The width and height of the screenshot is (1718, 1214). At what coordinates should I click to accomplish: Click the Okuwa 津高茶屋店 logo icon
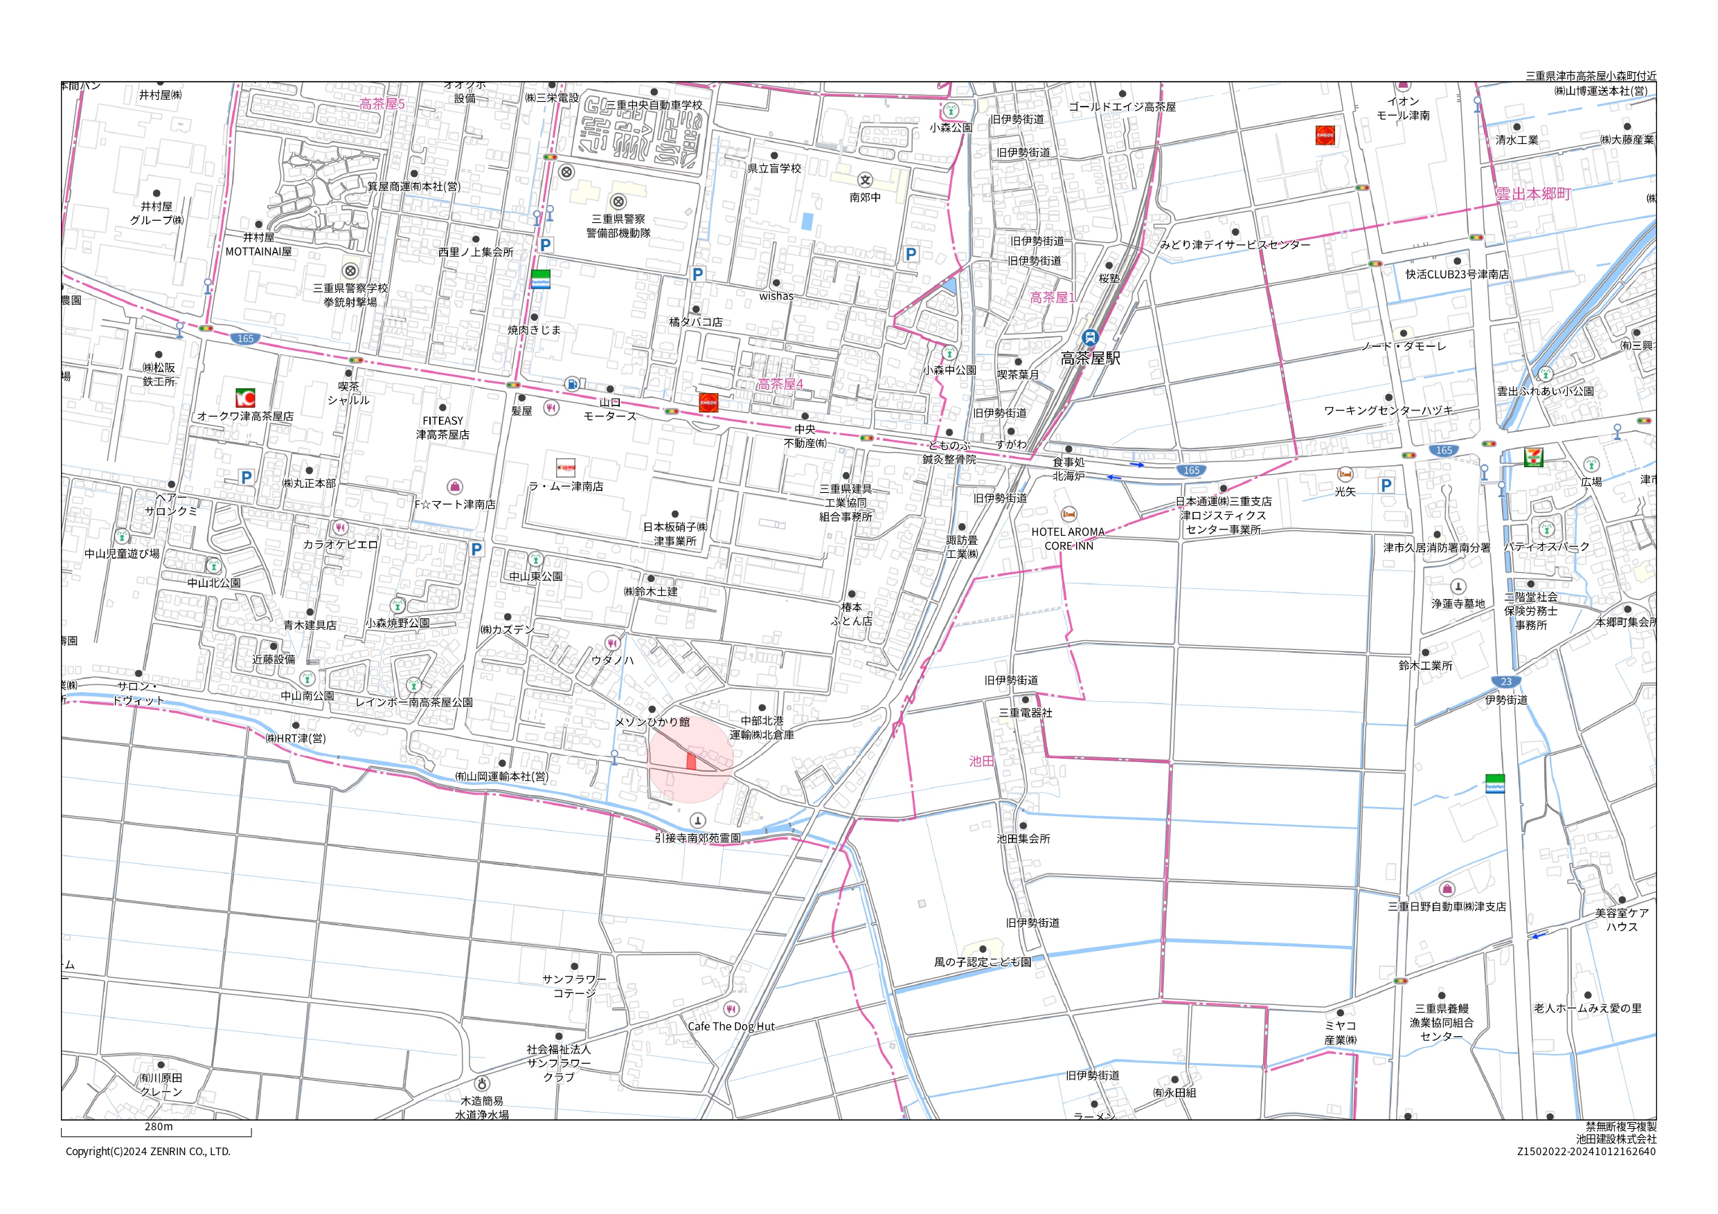(245, 398)
